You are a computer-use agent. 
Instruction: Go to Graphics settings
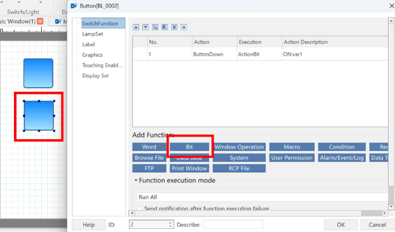(92, 55)
